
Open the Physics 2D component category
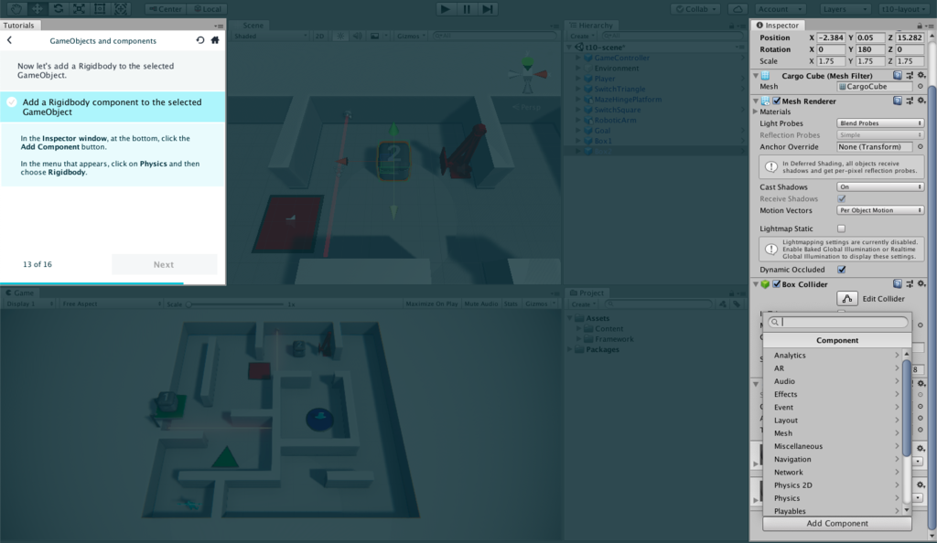click(x=835, y=485)
